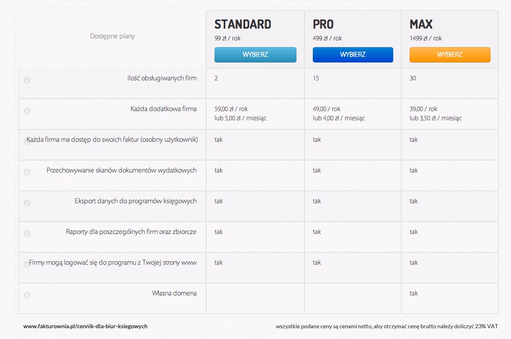Viewport: 511px width, 339px height.
Task: Click the VAT note about netto prices
Action: (387, 326)
